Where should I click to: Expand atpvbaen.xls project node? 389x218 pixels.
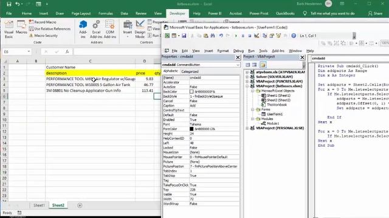(x=247, y=72)
